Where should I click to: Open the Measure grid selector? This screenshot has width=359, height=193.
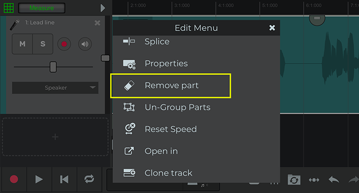click(42, 8)
